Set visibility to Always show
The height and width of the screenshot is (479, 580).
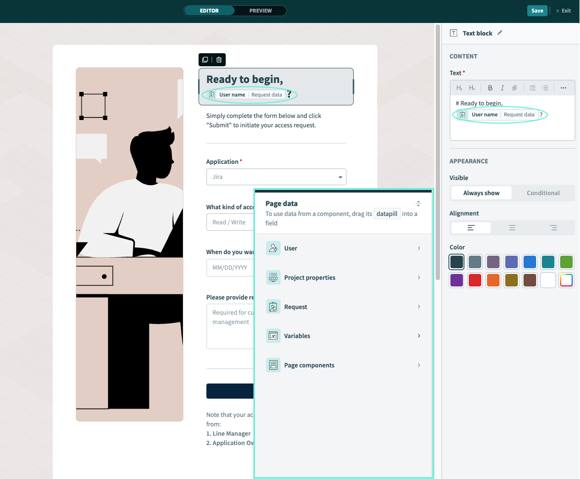point(481,193)
